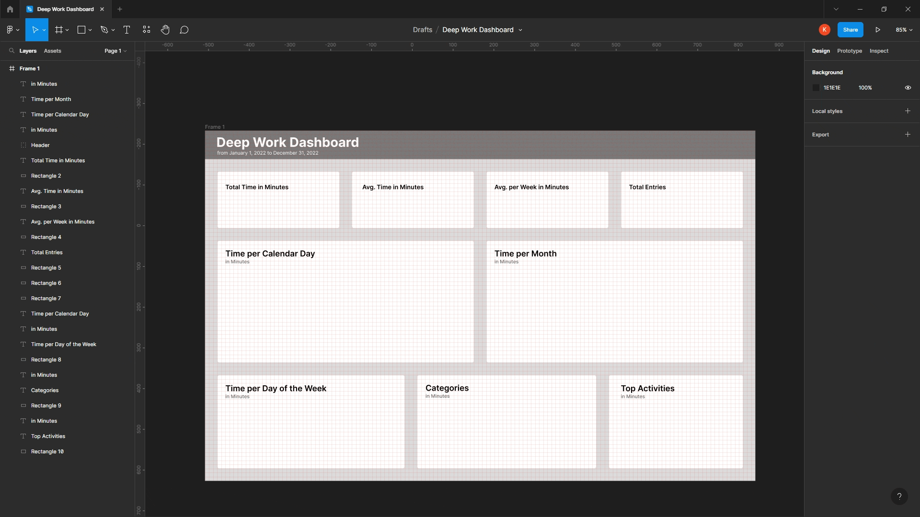This screenshot has height=517, width=920.
Task: Switch to the Inspect tab
Action: point(879,51)
